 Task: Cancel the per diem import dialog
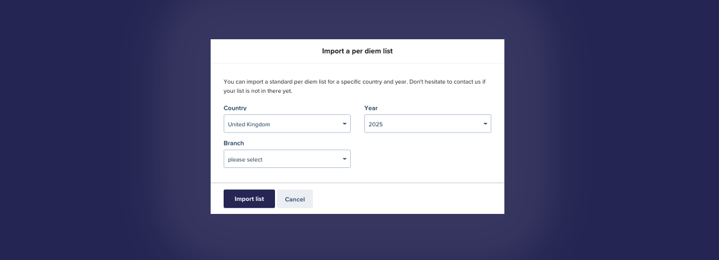295,199
